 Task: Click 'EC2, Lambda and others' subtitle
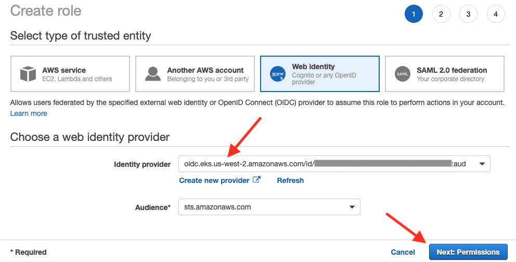pyautogui.click(x=77, y=79)
